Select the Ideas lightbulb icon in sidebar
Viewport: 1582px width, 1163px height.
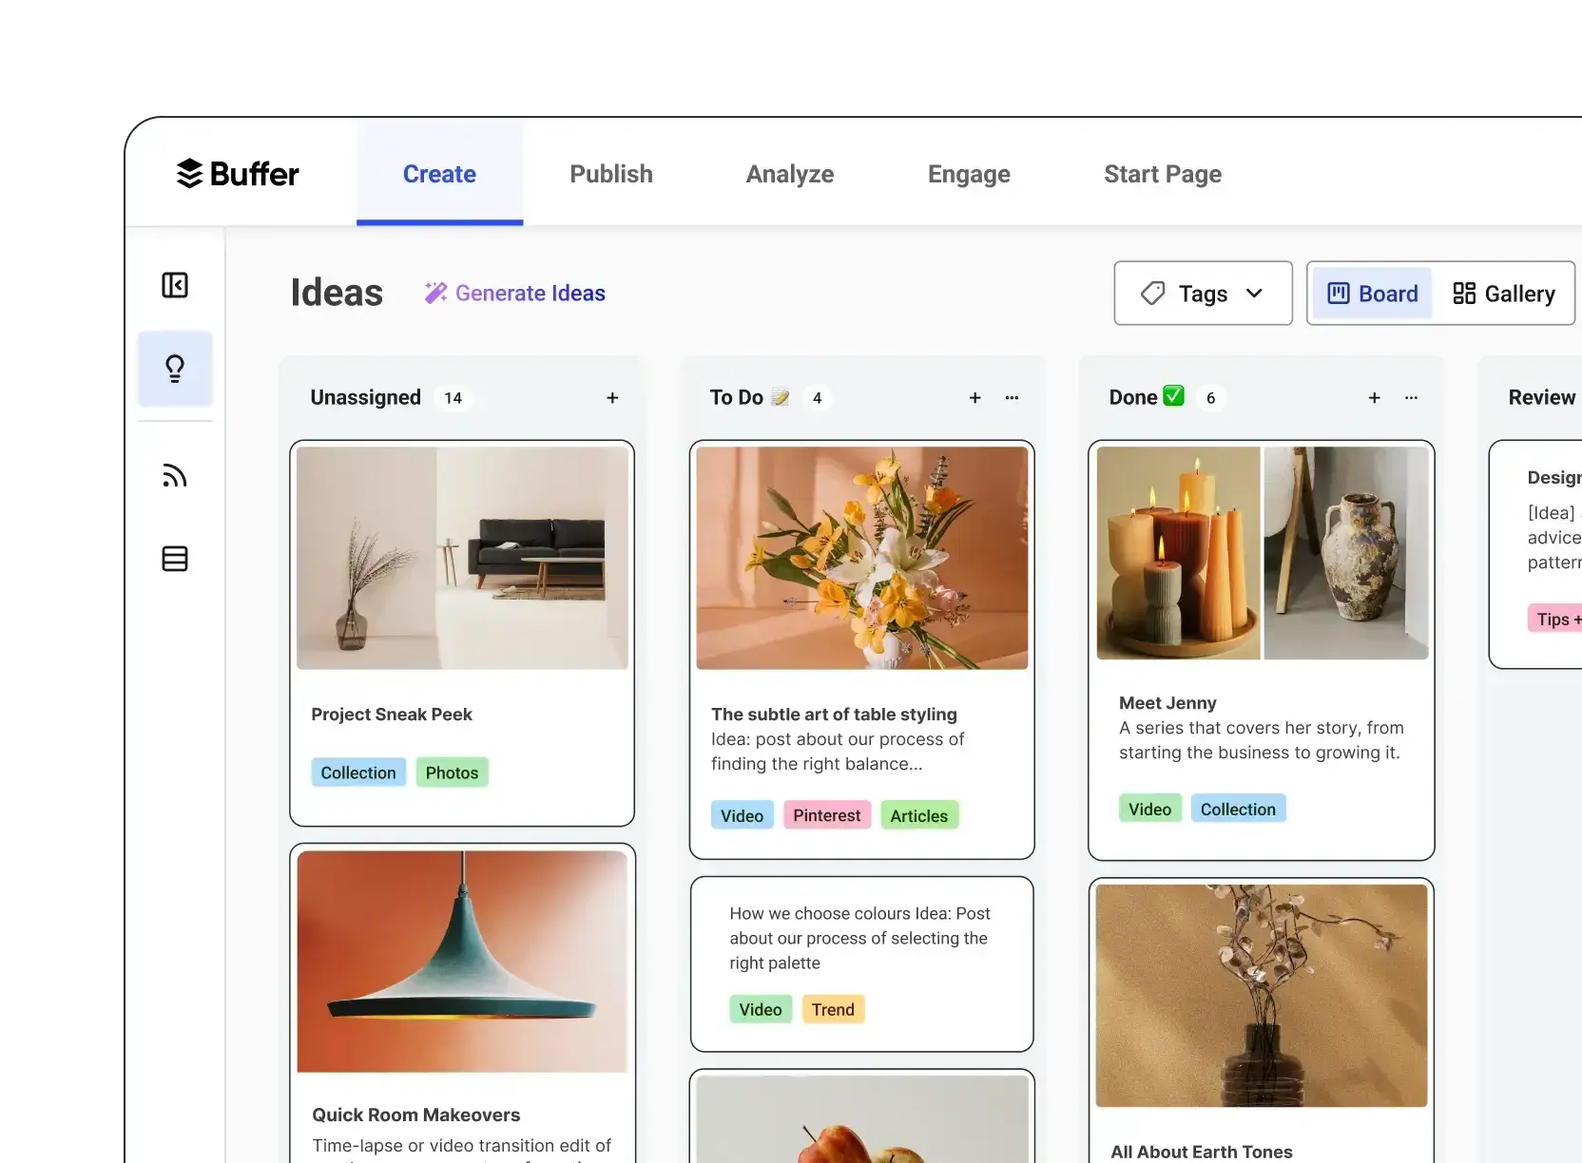click(175, 370)
